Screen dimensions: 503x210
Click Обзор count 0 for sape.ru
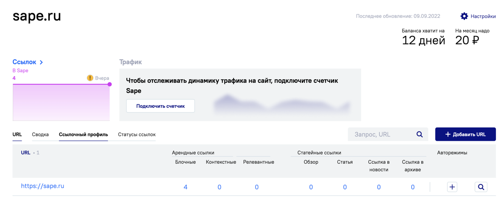[x=311, y=187]
